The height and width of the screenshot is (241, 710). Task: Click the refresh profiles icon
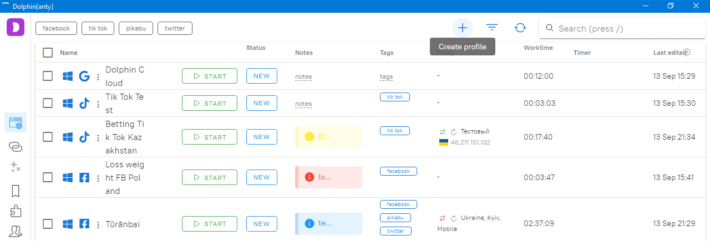[x=520, y=28]
